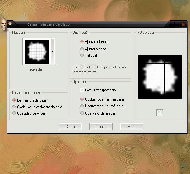Screen dimensions: 190x174
Task: Click the Paint Shop Pro title bar icon
Action: [x=10, y=24]
